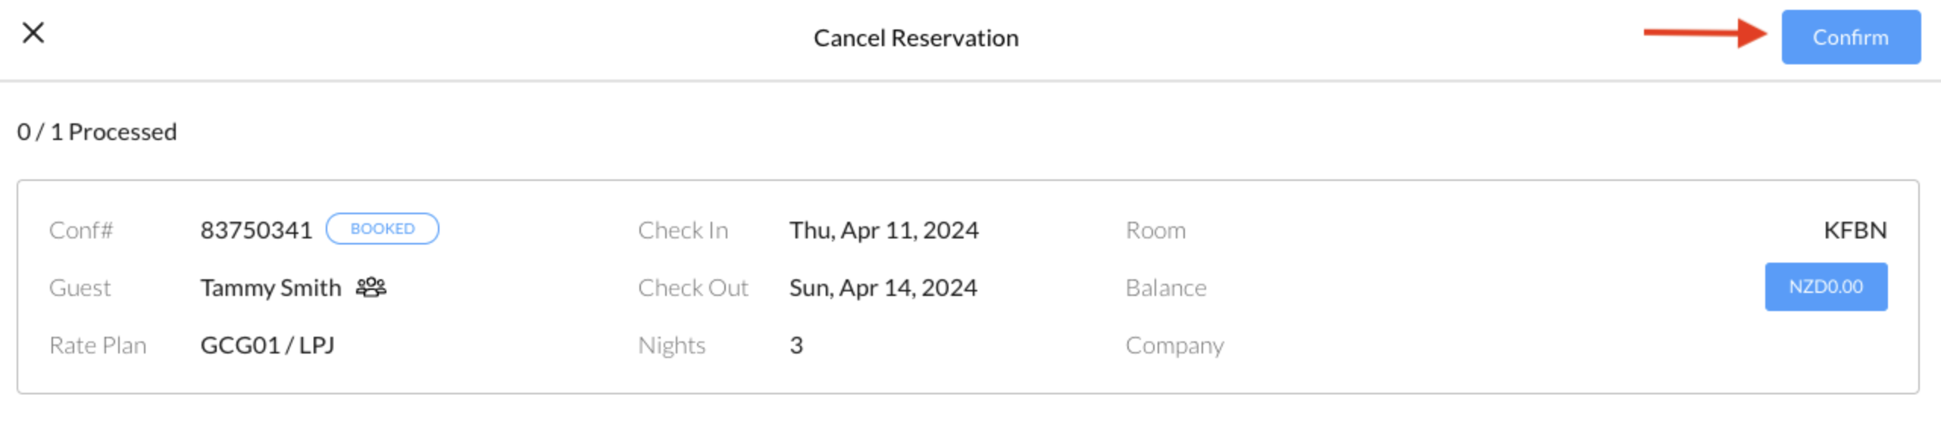Select the Balance label
Image resolution: width=1941 pixels, height=439 pixels.
(1166, 287)
